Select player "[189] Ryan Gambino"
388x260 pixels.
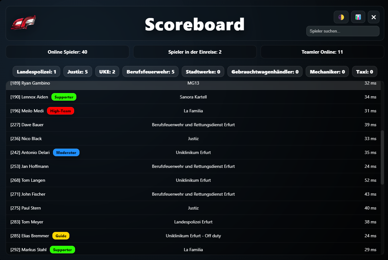(193, 85)
